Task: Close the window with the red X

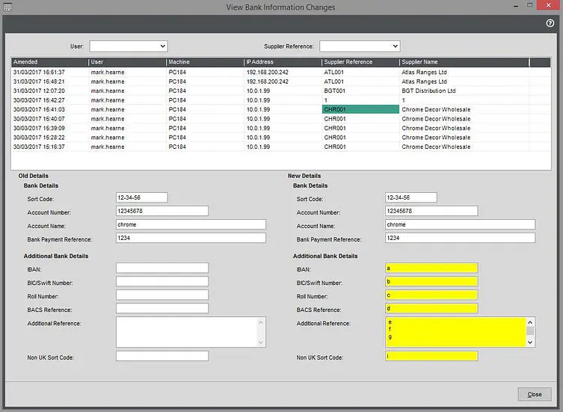Action: pos(548,5)
